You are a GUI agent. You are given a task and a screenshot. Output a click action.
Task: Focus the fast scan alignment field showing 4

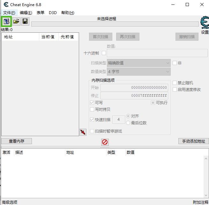[x=119, y=119]
